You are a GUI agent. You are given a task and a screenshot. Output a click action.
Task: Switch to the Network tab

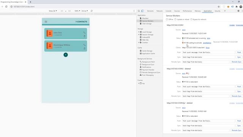(159, 11)
